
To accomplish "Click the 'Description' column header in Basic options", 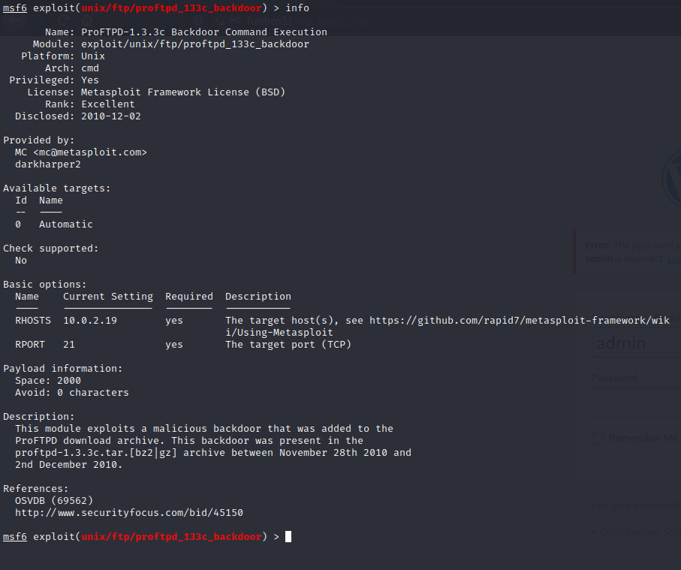I will 258,297.
